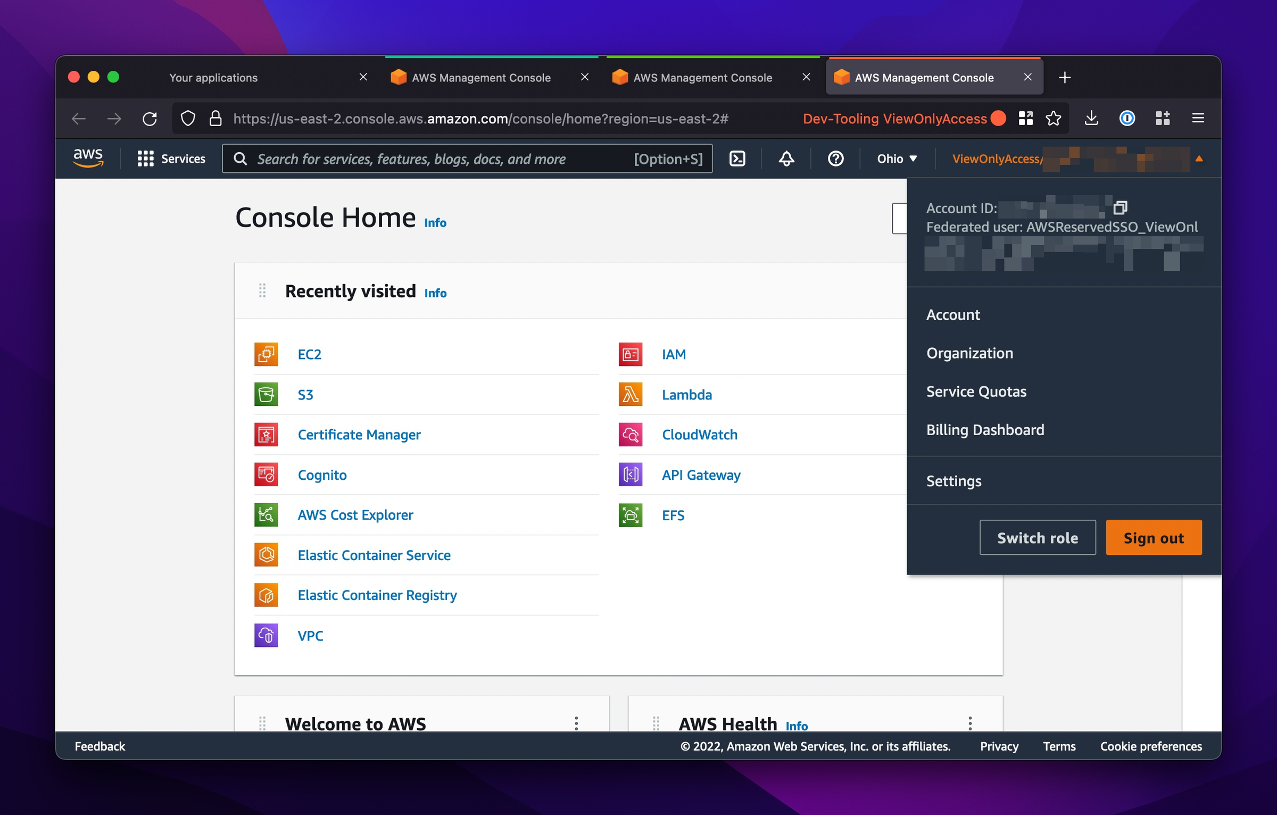Open the Billing Dashboard menu item
The image size is (1277, 815).
pyautogui.click(x=985, y=429)
